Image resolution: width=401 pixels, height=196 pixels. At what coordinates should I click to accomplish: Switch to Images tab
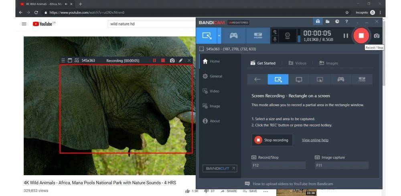coord(329,63)
